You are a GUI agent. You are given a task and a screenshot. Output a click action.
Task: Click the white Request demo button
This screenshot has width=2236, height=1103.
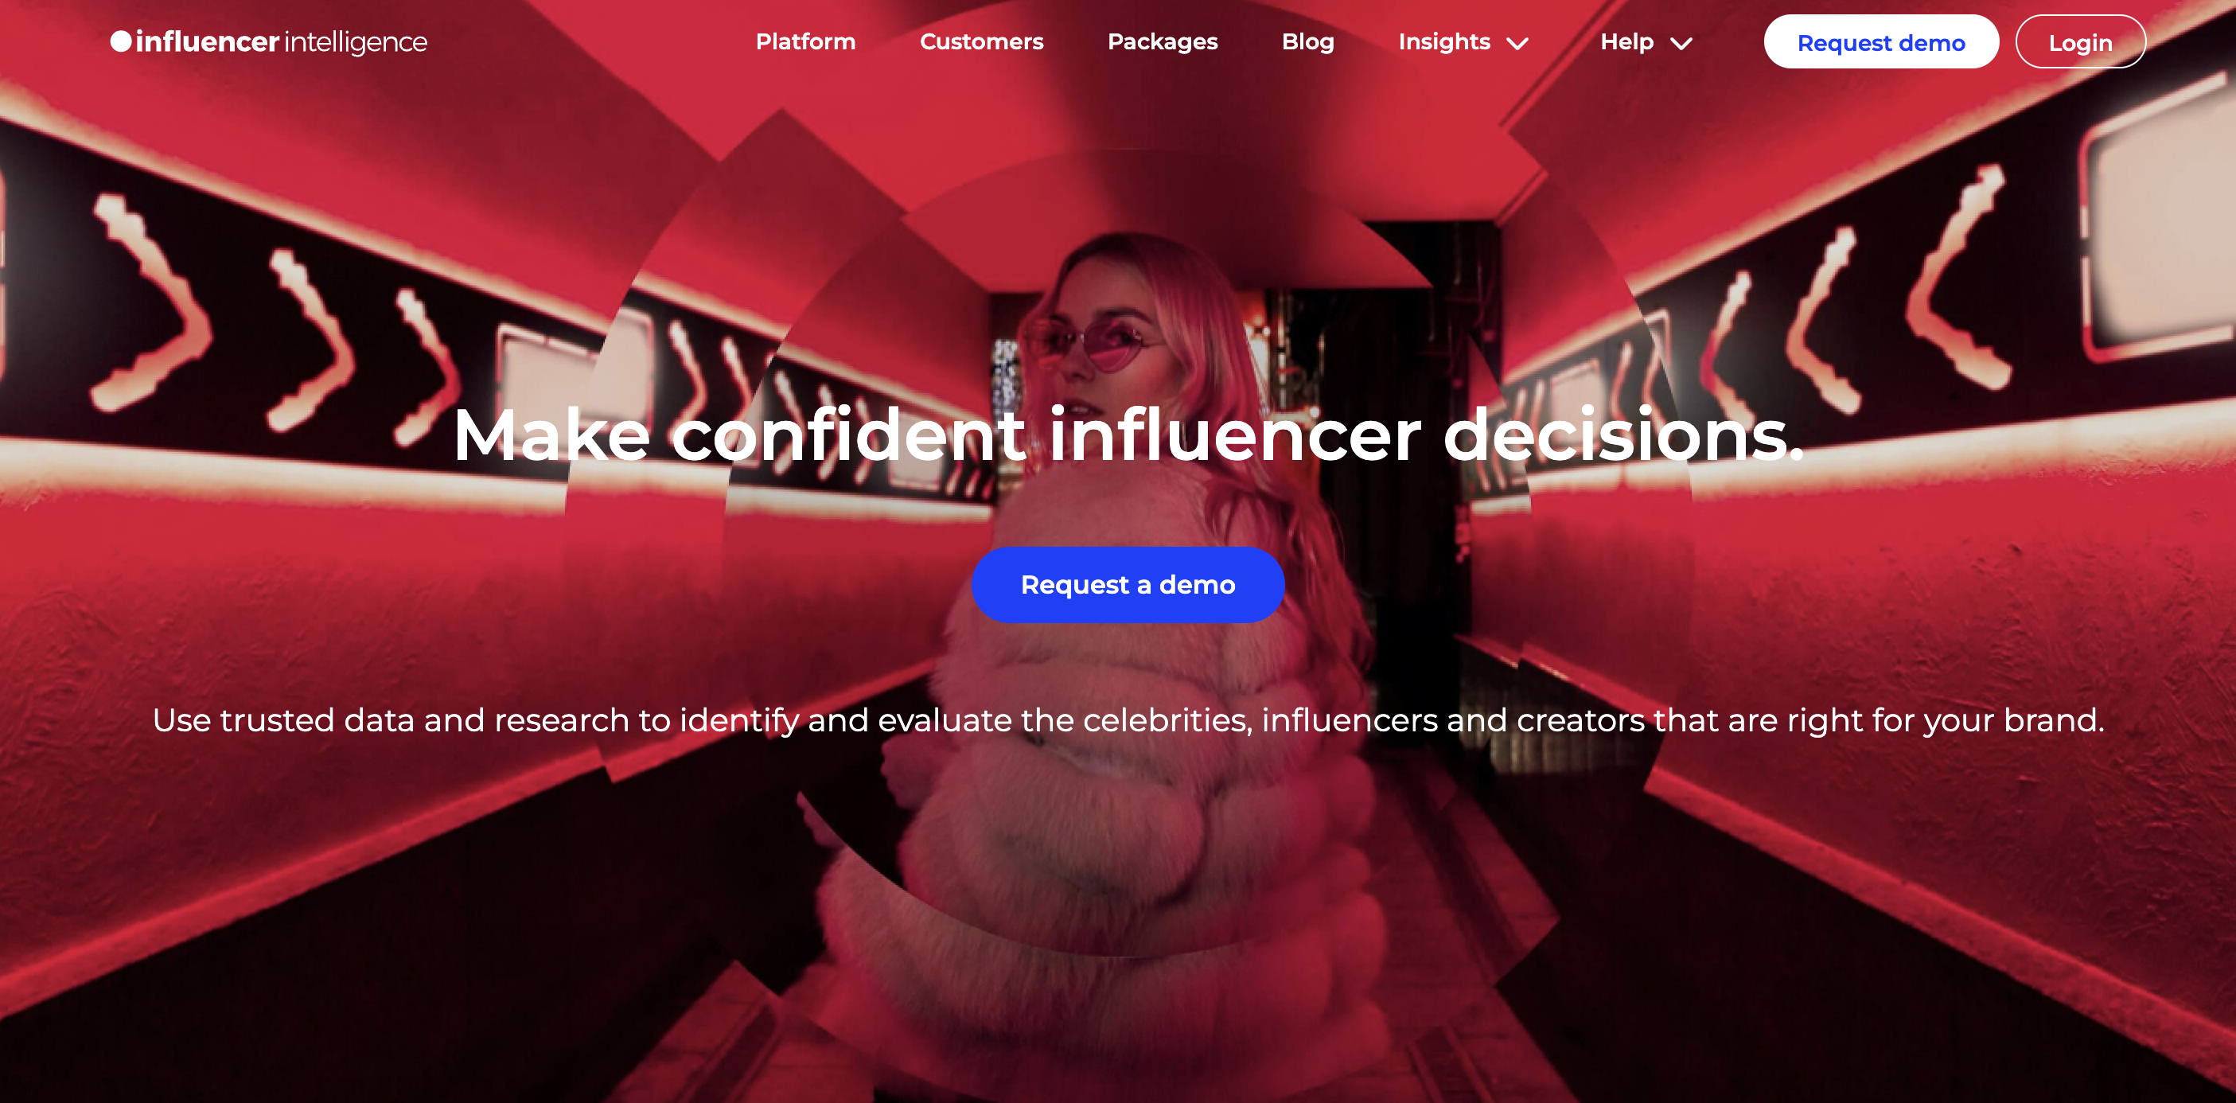pyautogui.click(x=1881, y=41)
